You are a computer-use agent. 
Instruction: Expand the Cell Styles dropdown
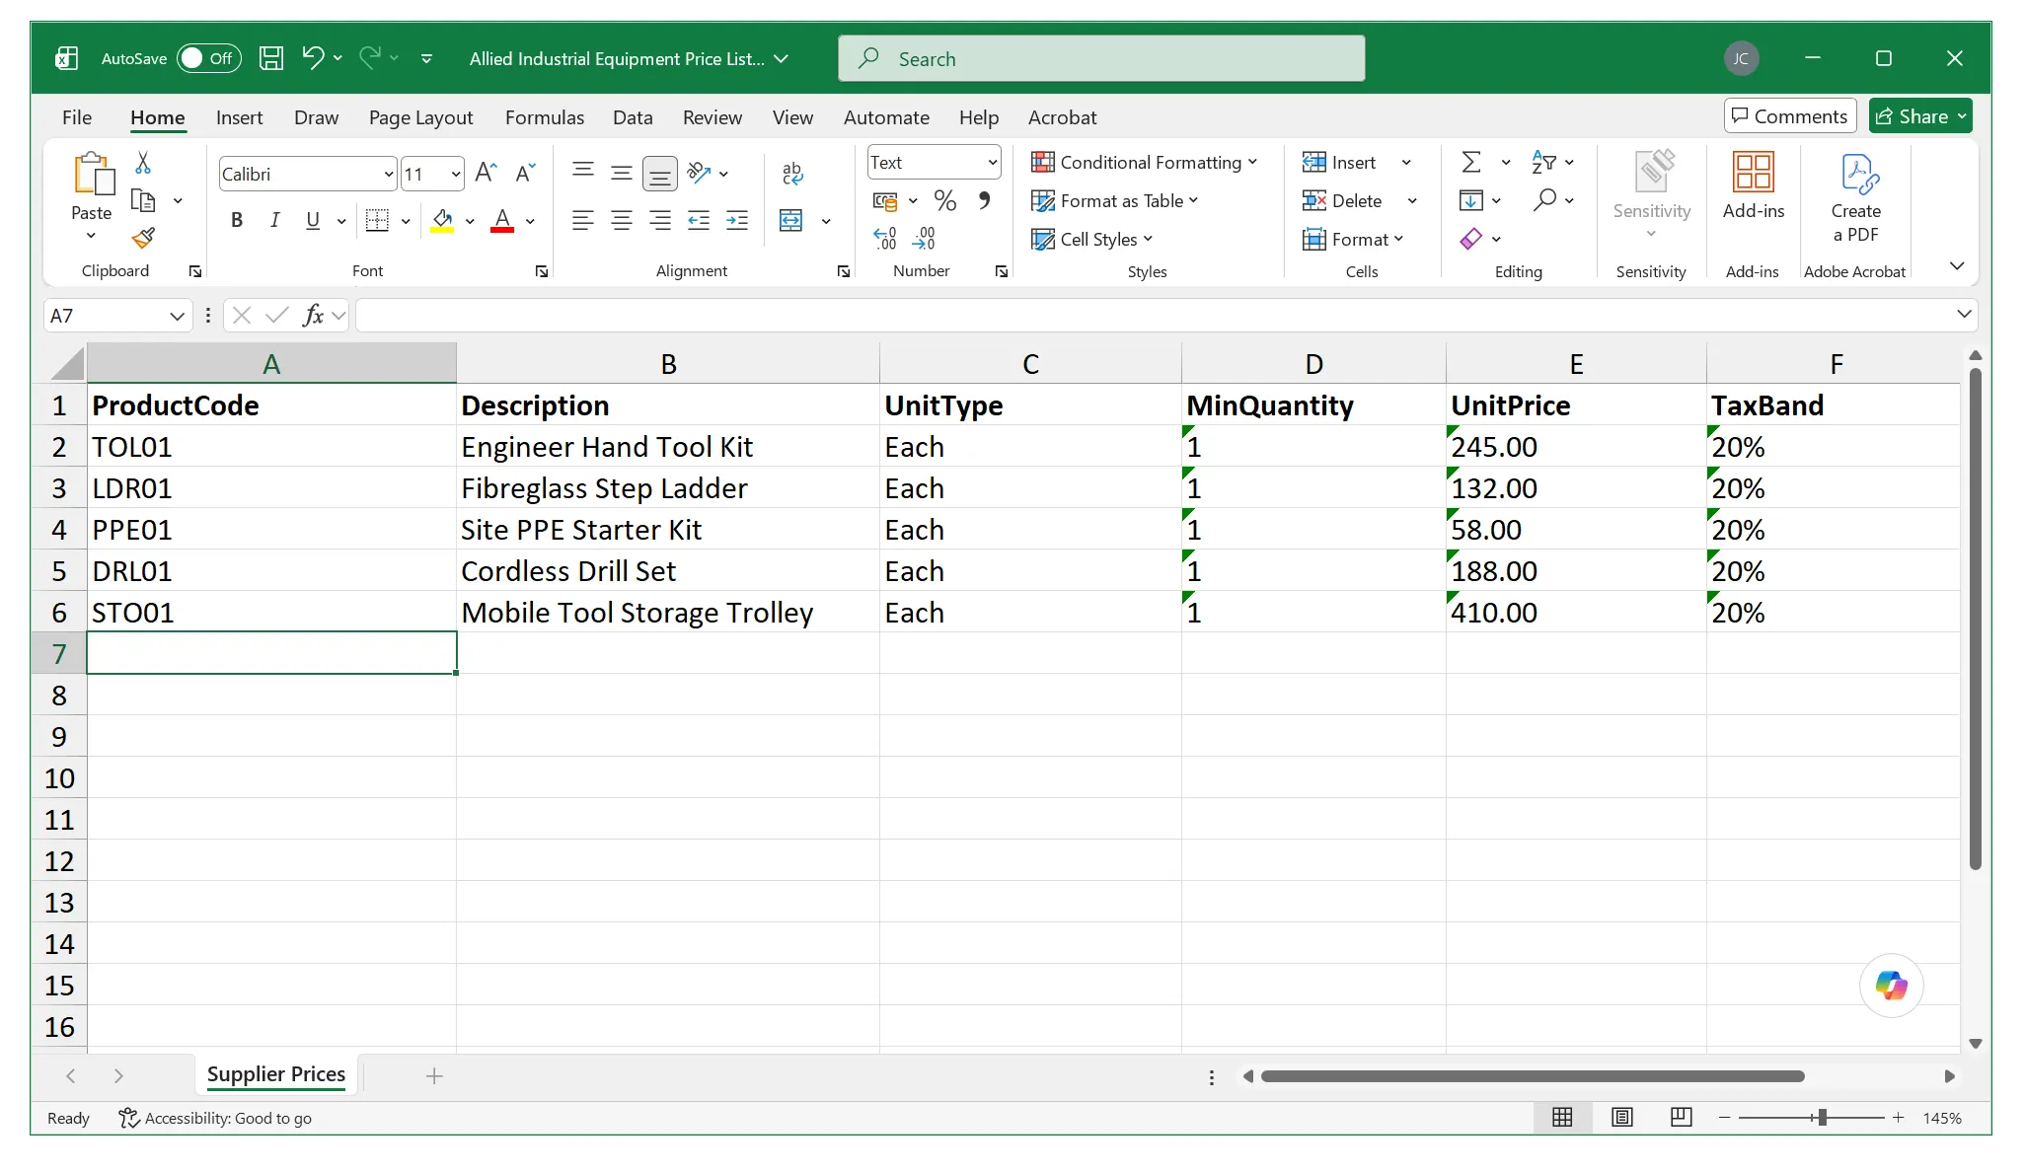coord(1091,239)
